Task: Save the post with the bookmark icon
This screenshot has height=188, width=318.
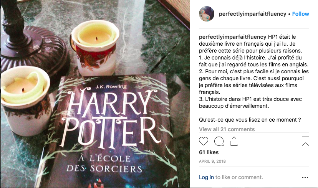Action: [305, 141]
